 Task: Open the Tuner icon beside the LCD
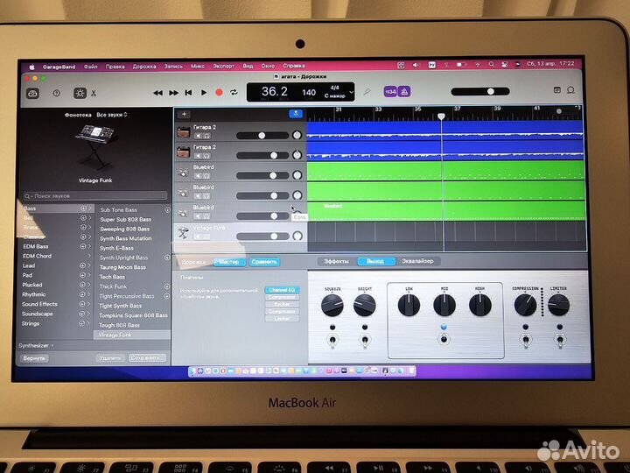(x=367, y=92)
